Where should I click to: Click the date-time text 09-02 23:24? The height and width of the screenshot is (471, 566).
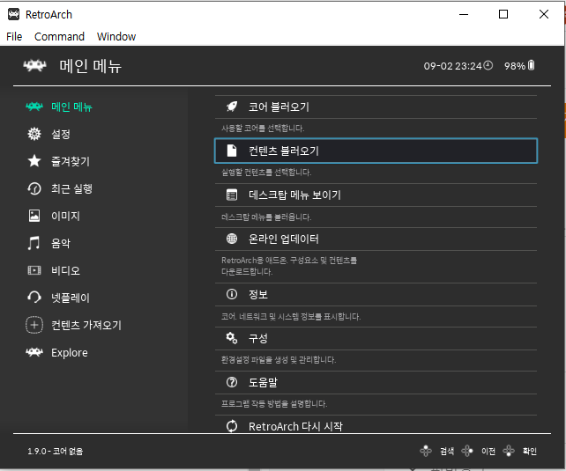[x=452, y=66]
